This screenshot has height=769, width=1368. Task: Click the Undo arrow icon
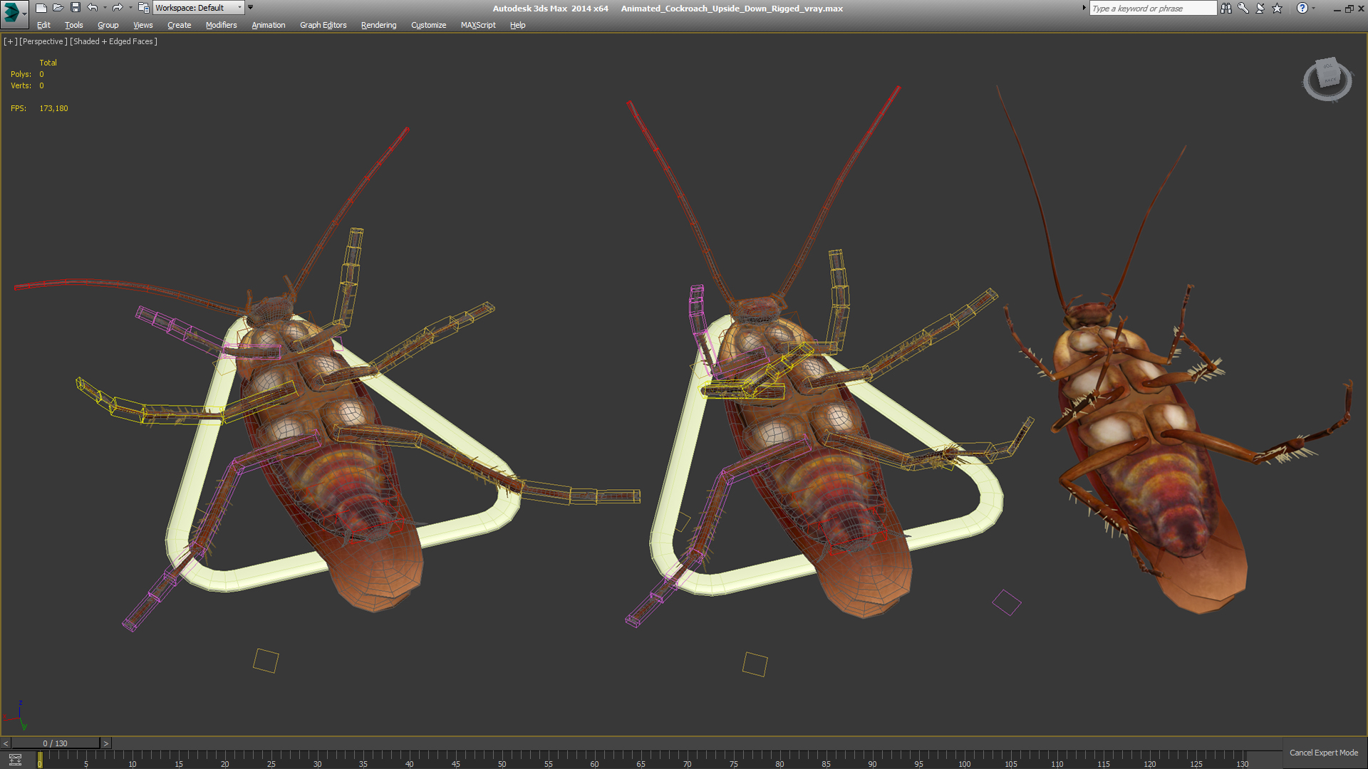pyautogui.click(x=93, y=8)
